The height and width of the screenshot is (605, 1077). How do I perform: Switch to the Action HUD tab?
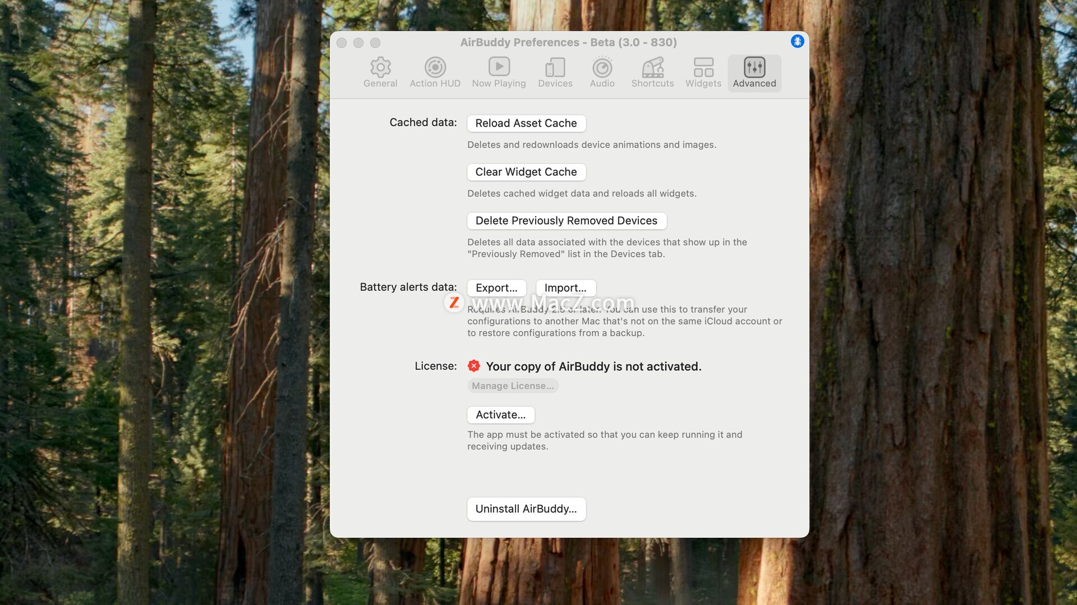coord(435,73)
